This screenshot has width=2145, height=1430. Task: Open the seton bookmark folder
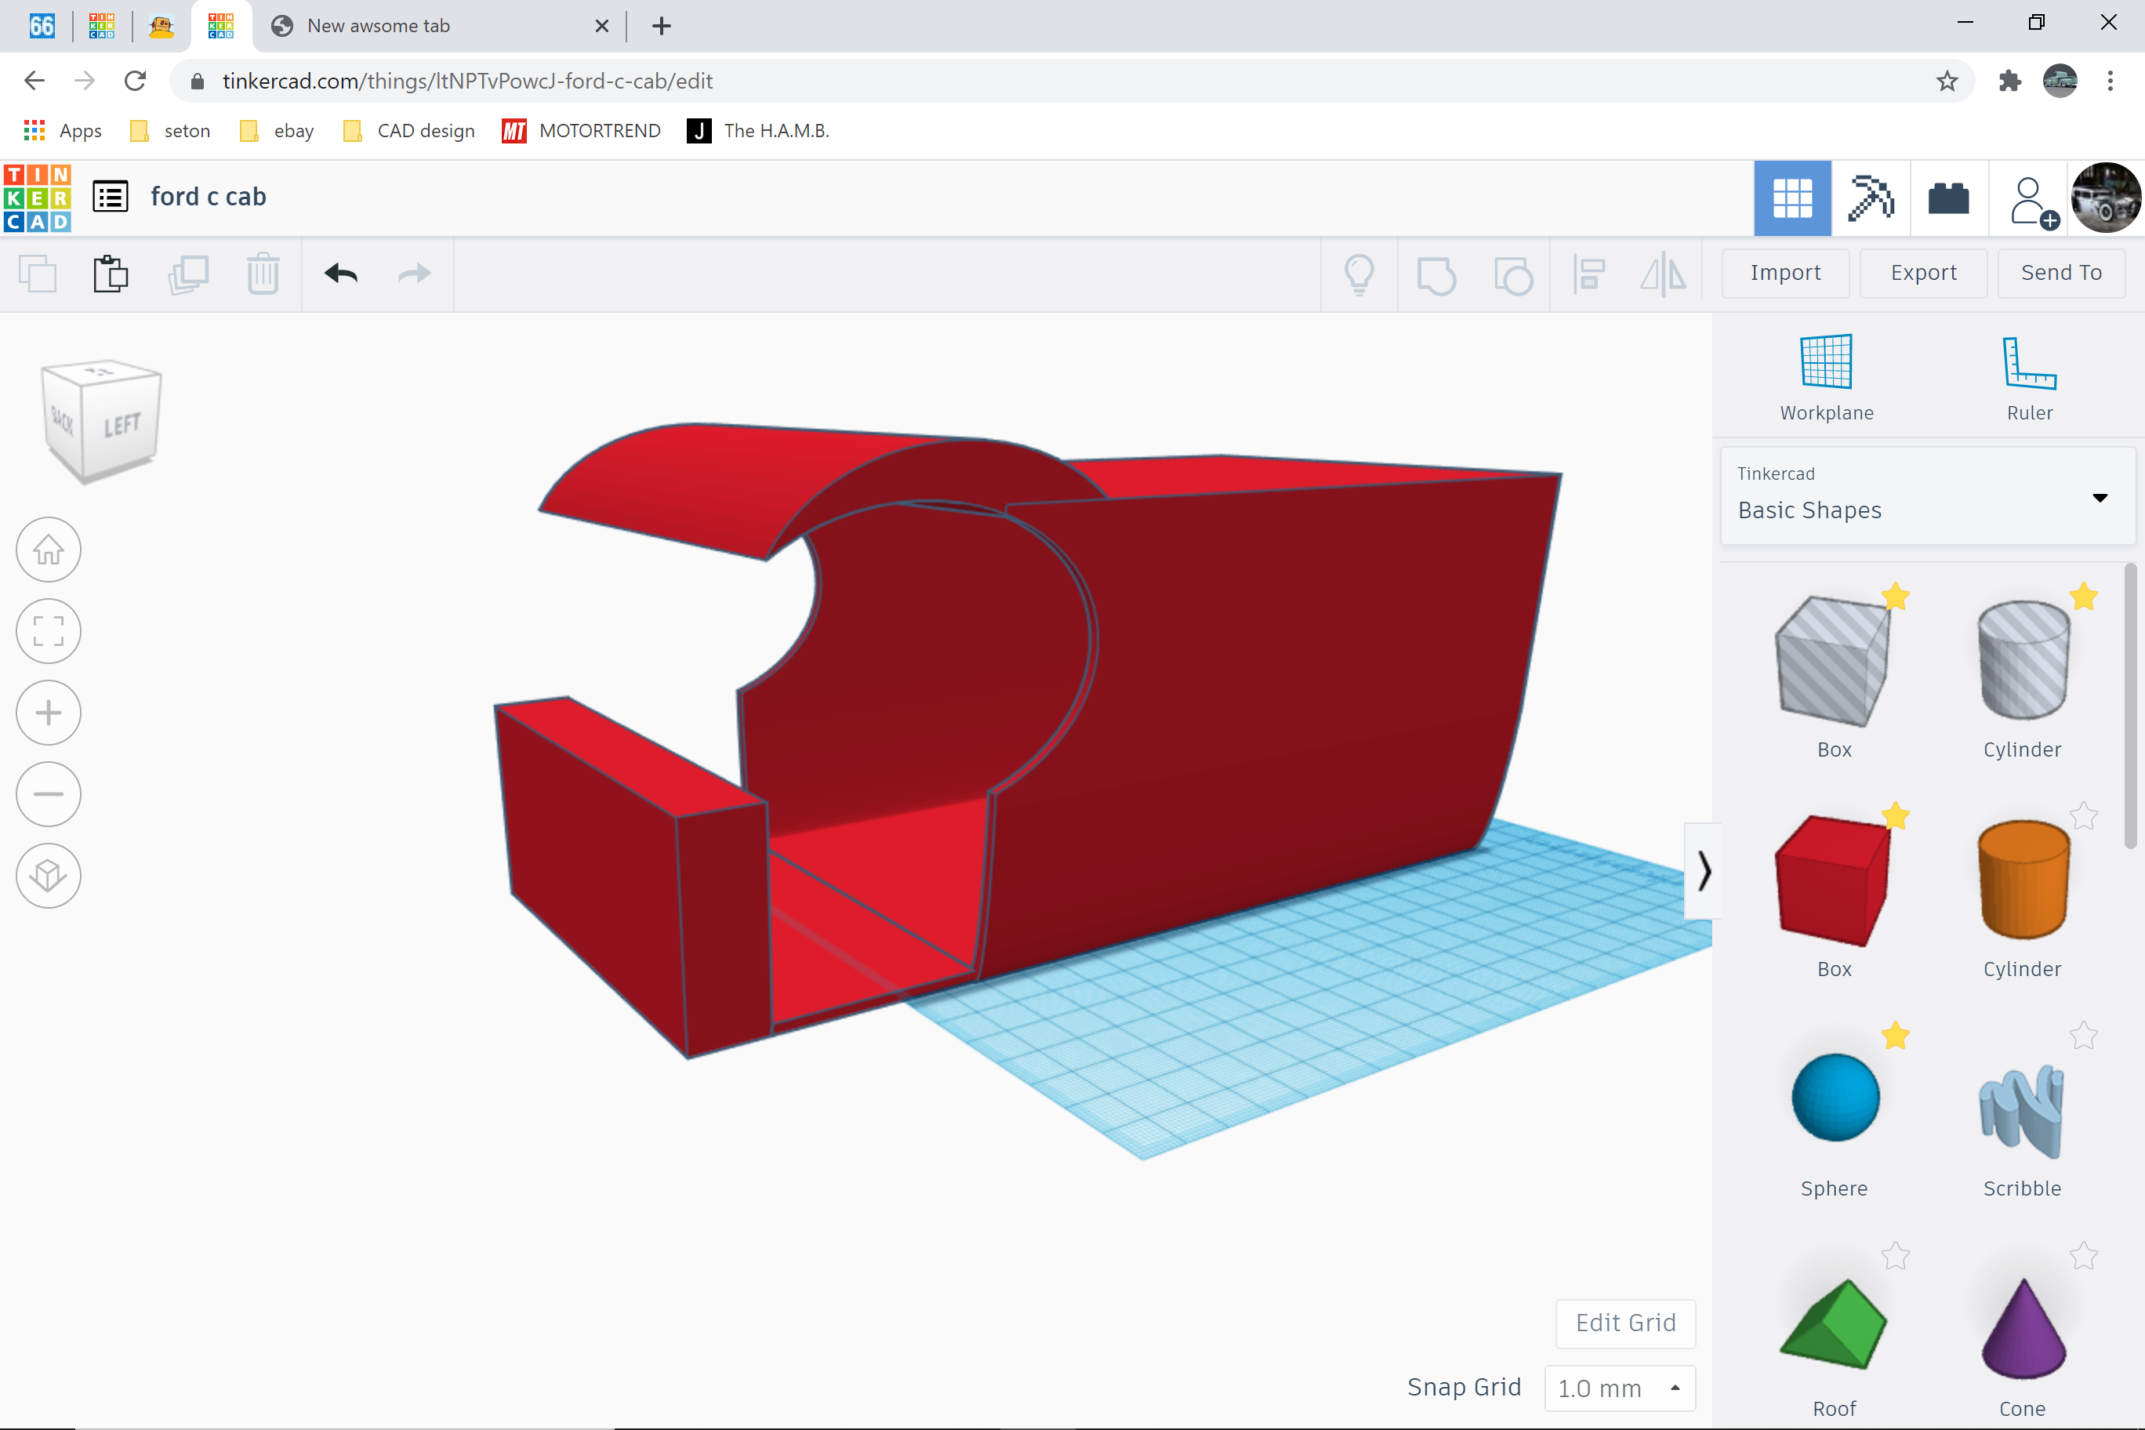point(171,130)
